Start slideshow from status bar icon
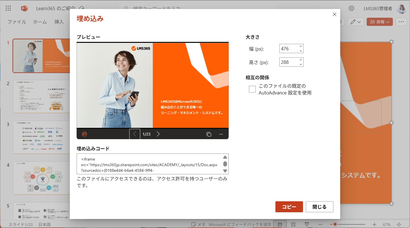Screen dimensions: 410x228 click(x=307, y=224)
